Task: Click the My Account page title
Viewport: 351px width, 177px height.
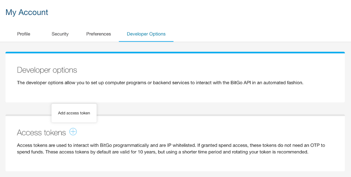Action: click(x=27, y=13)
